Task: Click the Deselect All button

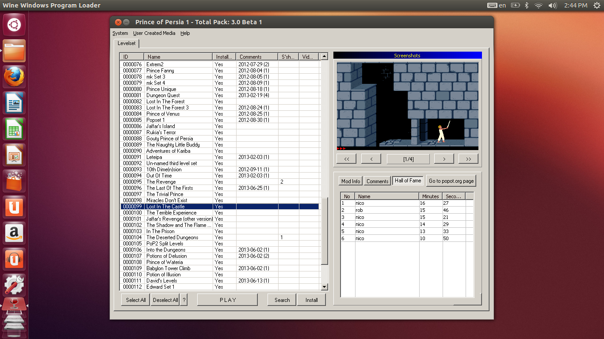Action: point(165,300)
